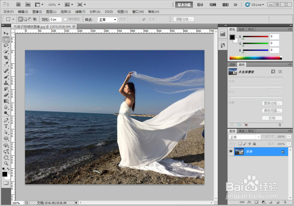The image size is (294, 206).
Task: Open the 滤镜(T) menu
Action: (80, 12)
